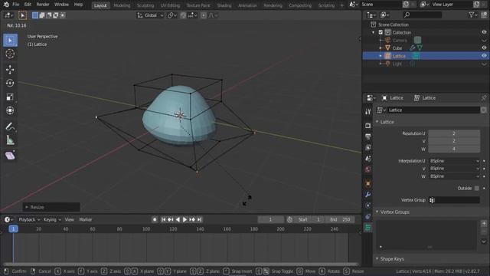
Task: Jump to the timeline start frame
Action: (x=163, y=220)
